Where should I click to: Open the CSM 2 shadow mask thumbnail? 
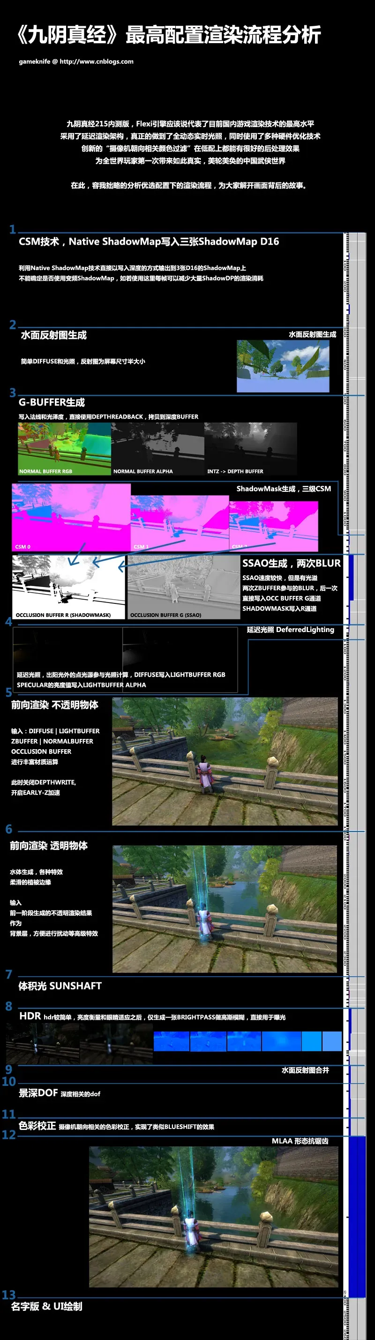[x=274, y=527]
